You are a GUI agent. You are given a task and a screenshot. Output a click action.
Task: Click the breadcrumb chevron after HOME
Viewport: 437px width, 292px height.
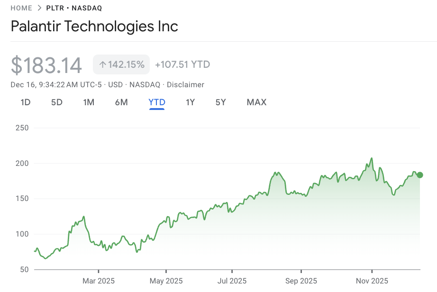pos(39,8)
